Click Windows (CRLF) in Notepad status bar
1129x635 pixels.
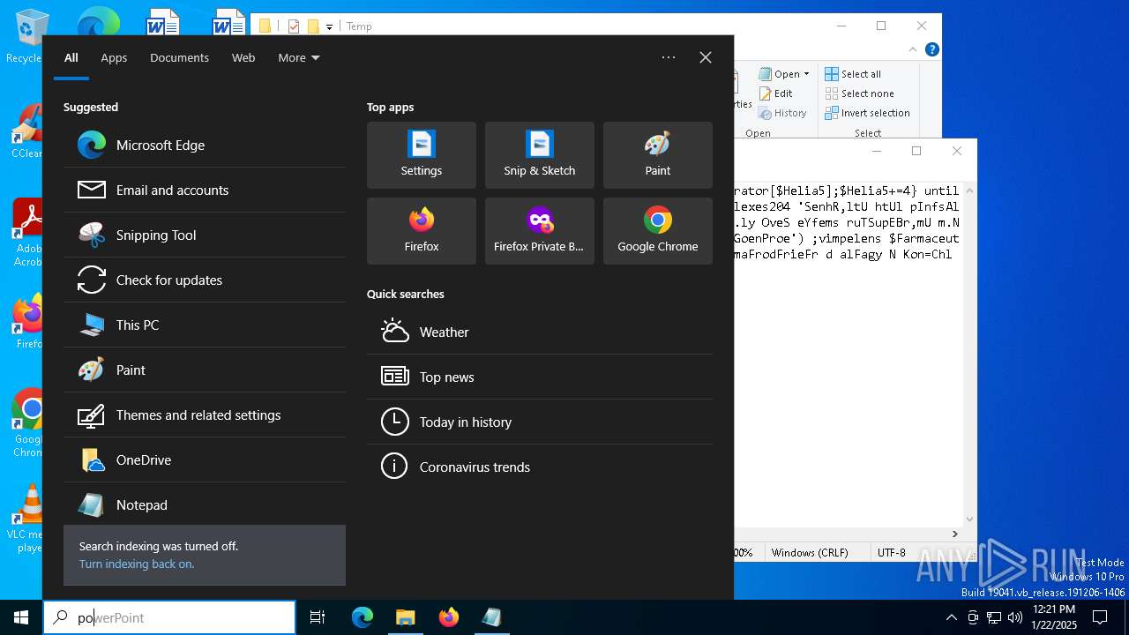pos(810,552)
